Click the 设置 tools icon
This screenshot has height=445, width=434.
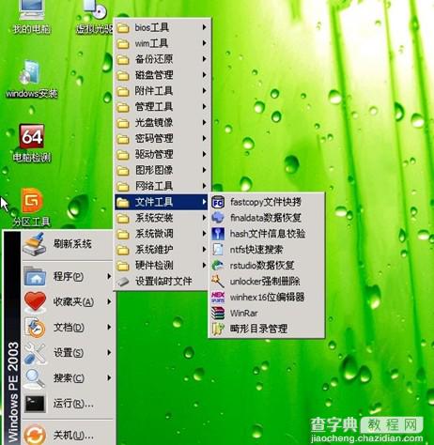pyautogui.click(x=35, y=353)
